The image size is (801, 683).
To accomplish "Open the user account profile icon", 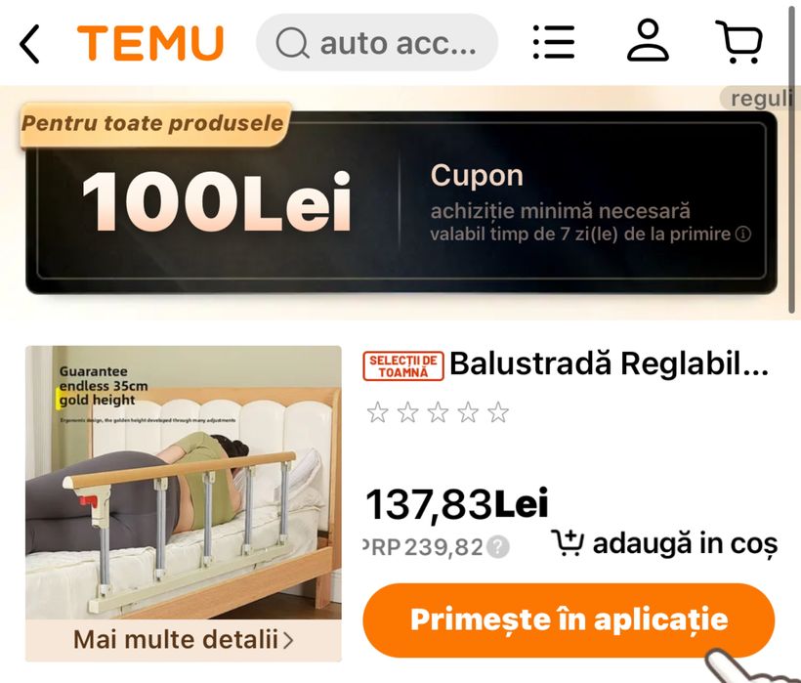I will (x=648, y=41).
